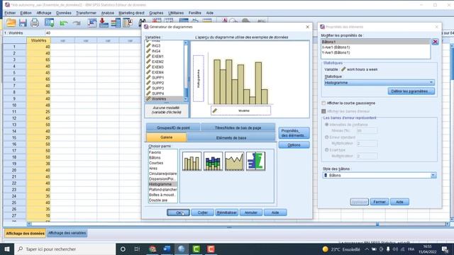This screenshot has width=454, height=255.
Task: Show hidden system tray icons chevron
Action: pyautogui.click(x=367, y=249)
